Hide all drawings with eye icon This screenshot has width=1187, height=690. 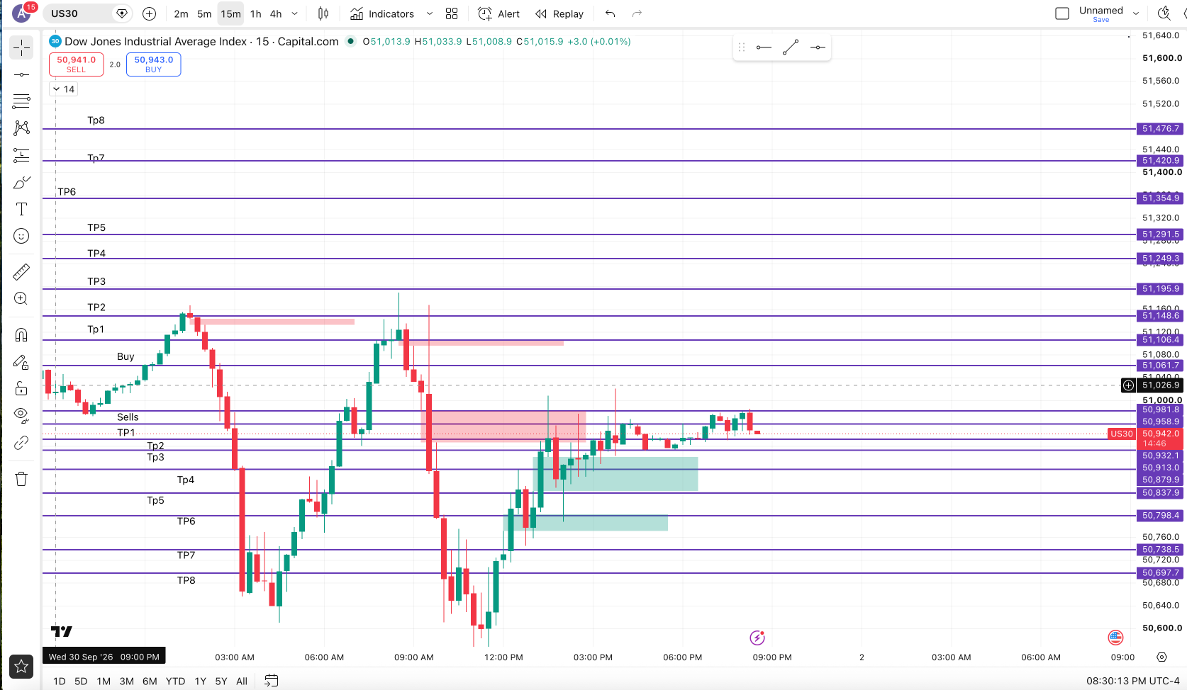pyautogui.click(x=21, y=415)
